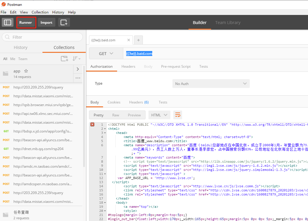Viewport: 308px width, 221px height.
Task: Open the HTML format dropdown
Action: point(159,115)
